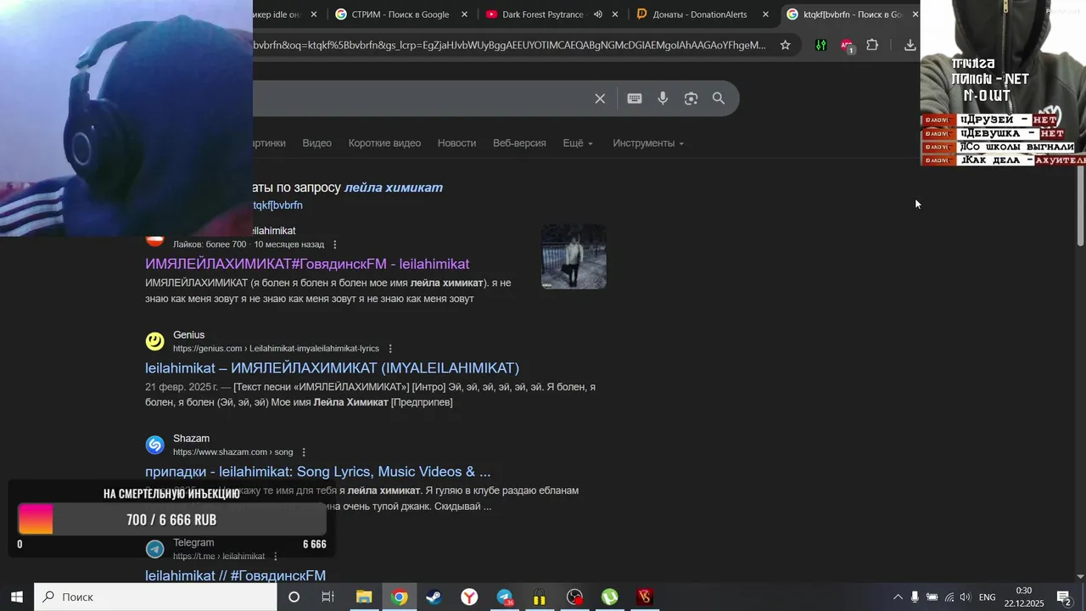This screenshot has width=1086, height=611.
Task: Clear the Google search box
Action: 600,98
